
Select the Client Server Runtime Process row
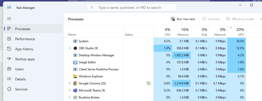tap(155, 69)
